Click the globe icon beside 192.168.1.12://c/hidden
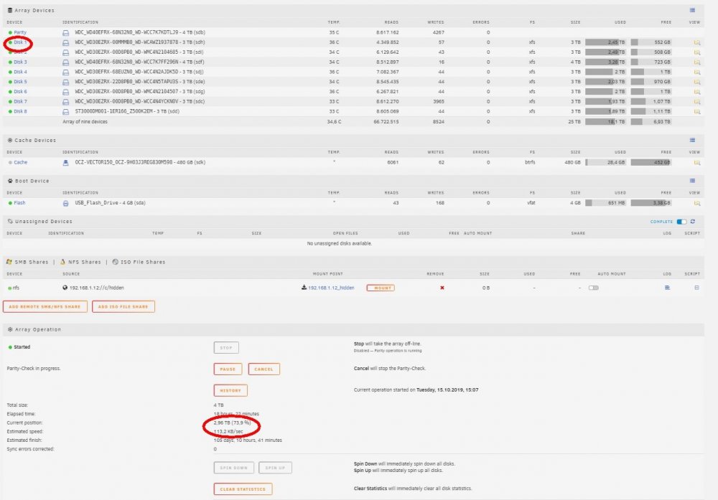718x500 pixels. pos(65,288)
